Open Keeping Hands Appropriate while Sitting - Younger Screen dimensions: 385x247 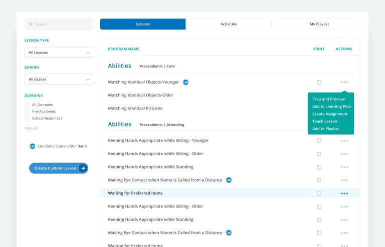(x=158, y=140)
